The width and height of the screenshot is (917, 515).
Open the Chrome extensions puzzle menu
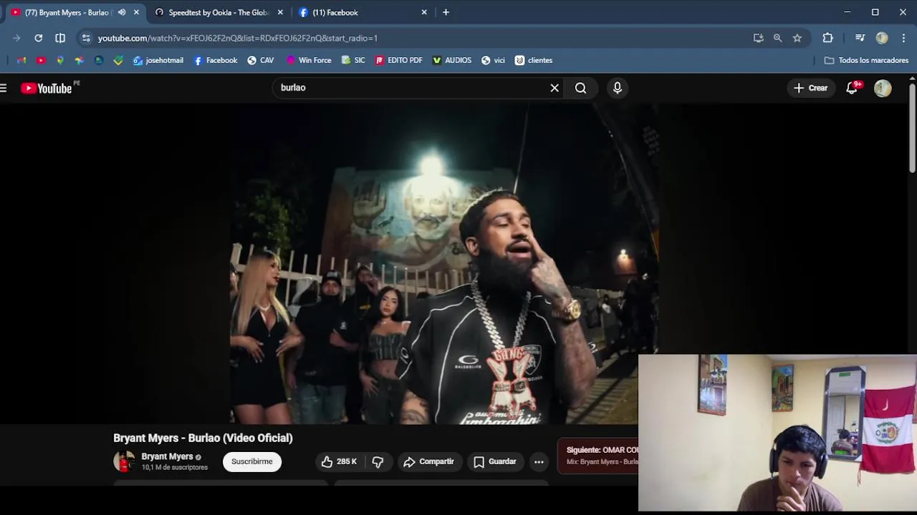pyautogui.click(x=827, y=38)
